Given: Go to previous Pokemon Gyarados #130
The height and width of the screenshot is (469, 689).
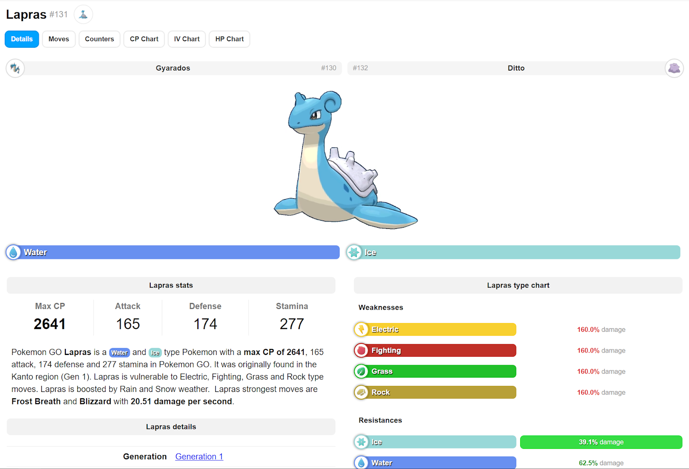Looking at the screenshot, I should [x=174, y=68].
